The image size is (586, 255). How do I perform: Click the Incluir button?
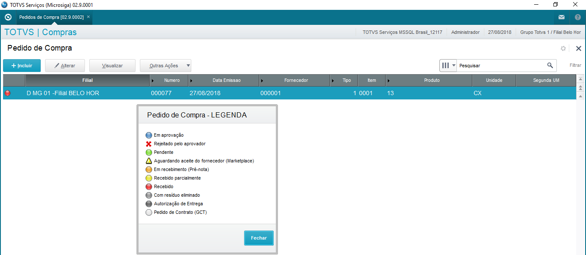[x=22, y=66]
